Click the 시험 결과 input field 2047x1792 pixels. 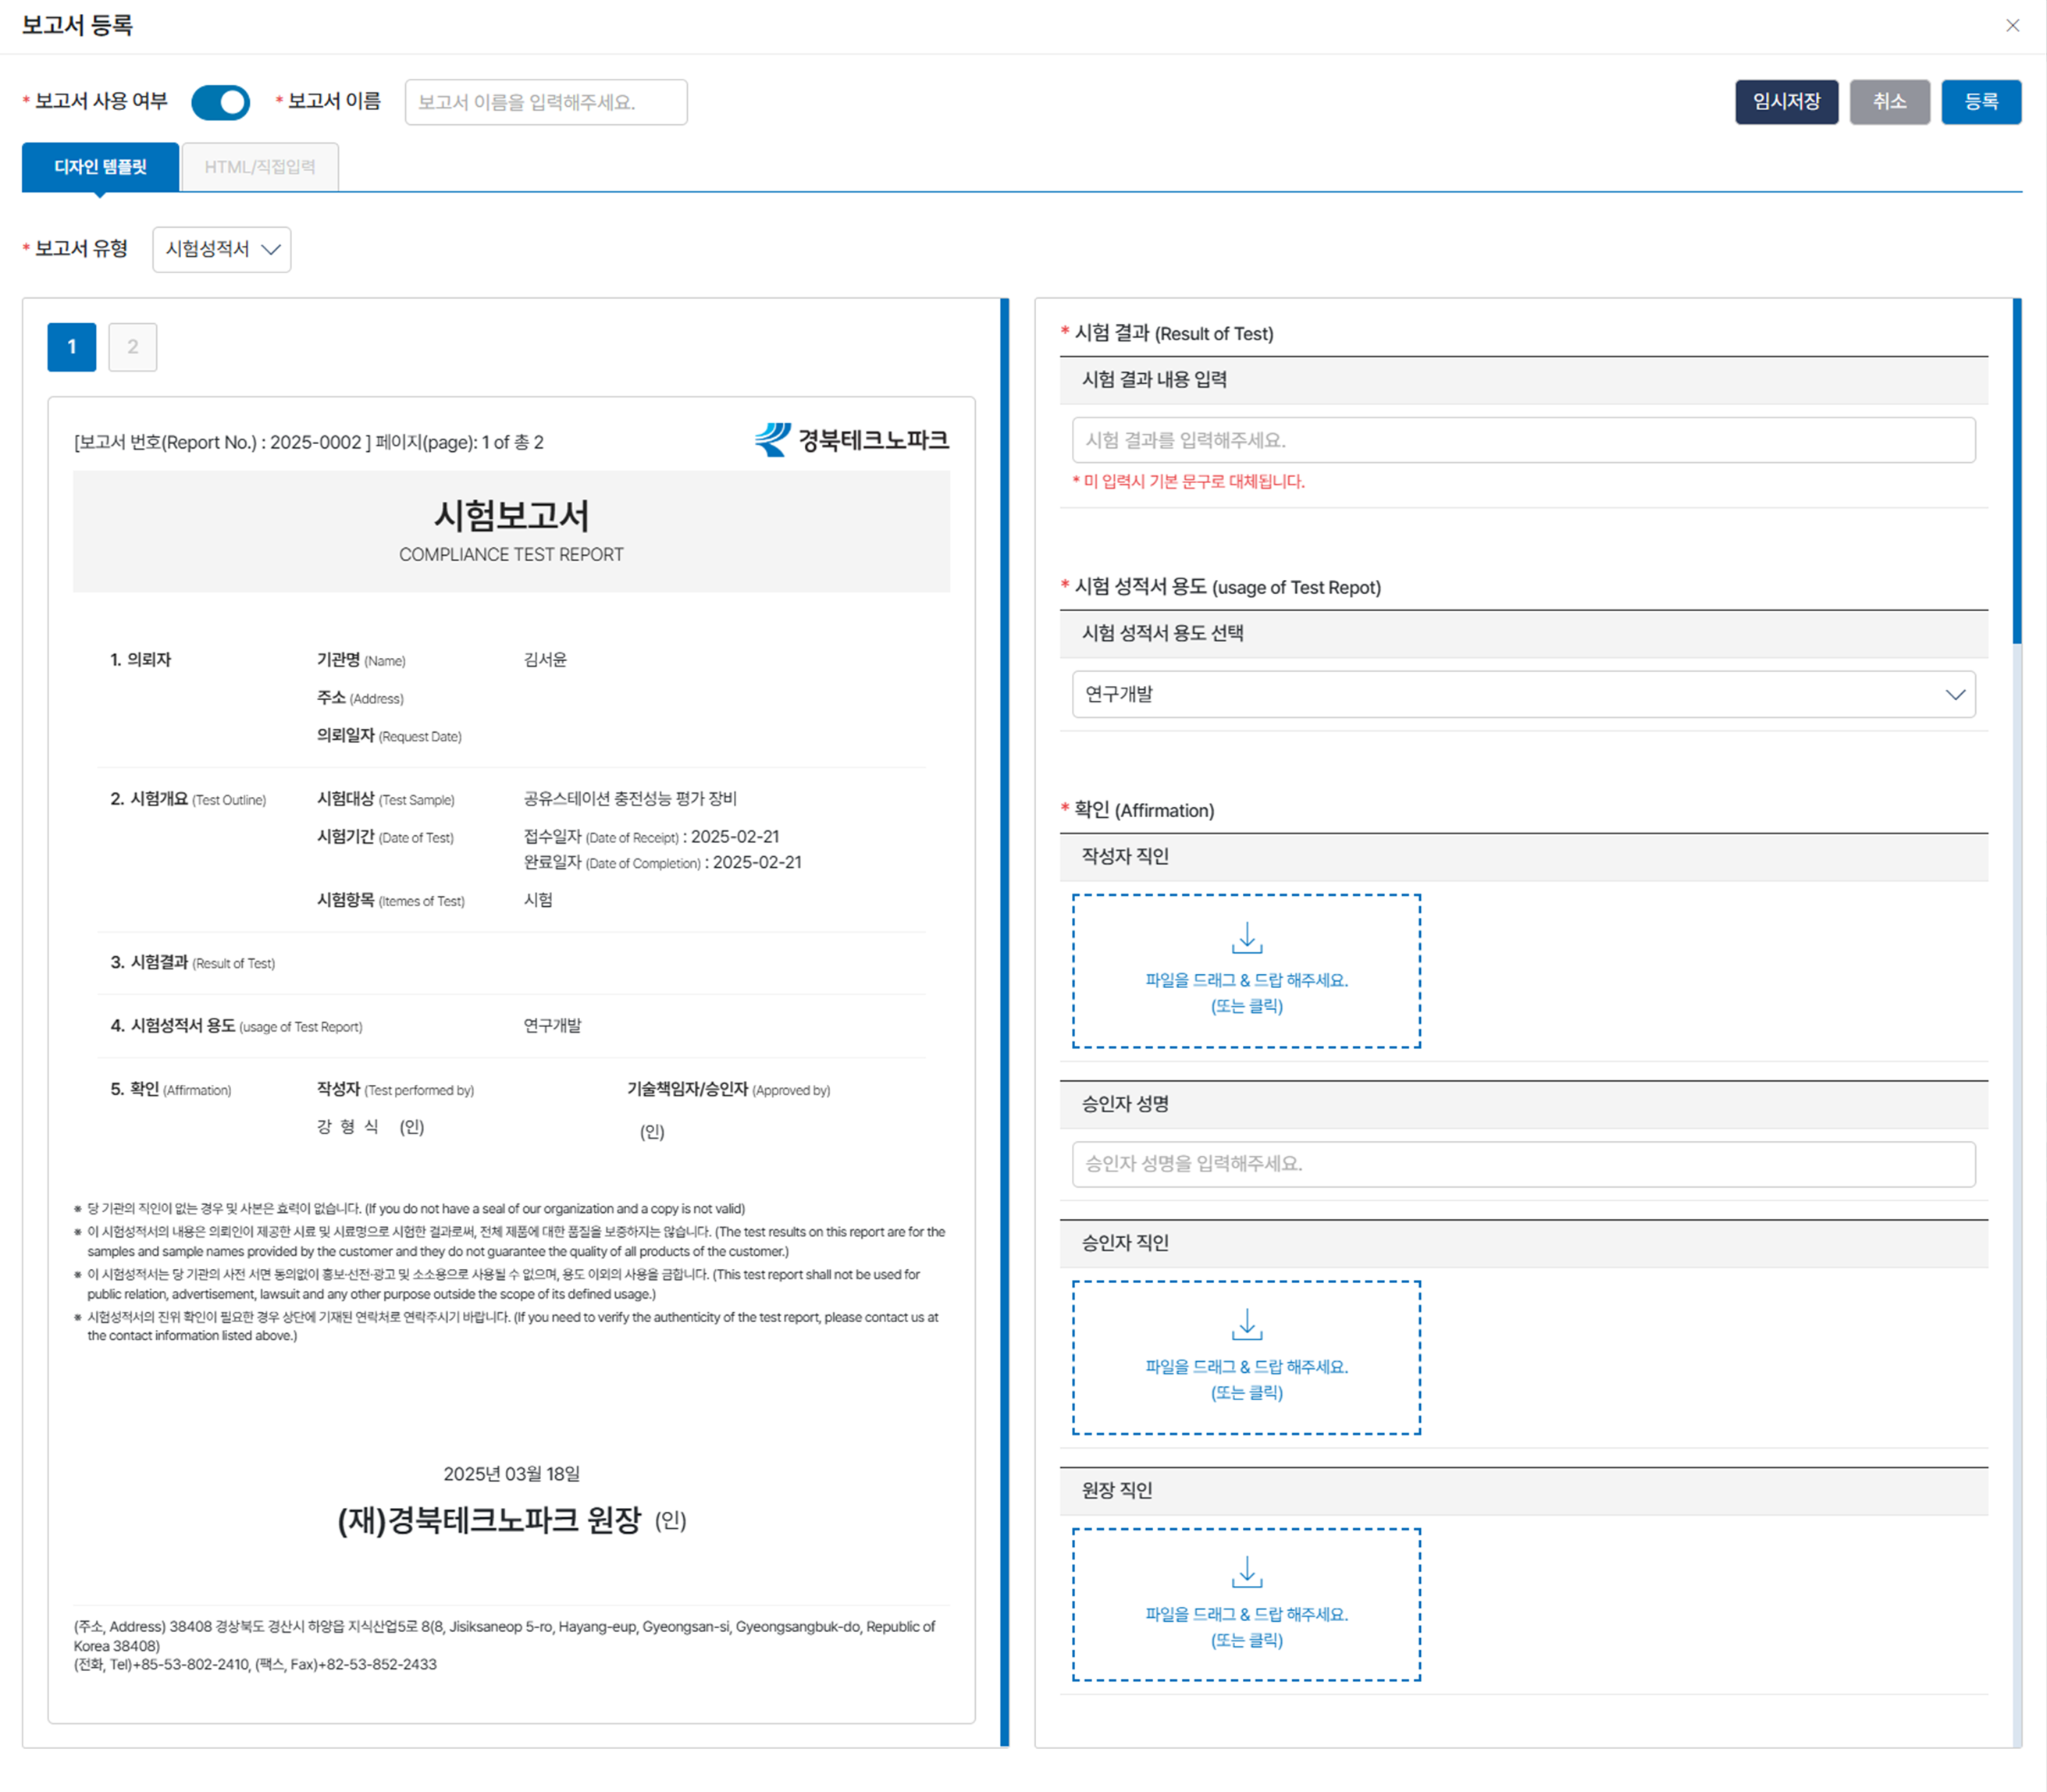[x=1522, y=440]
